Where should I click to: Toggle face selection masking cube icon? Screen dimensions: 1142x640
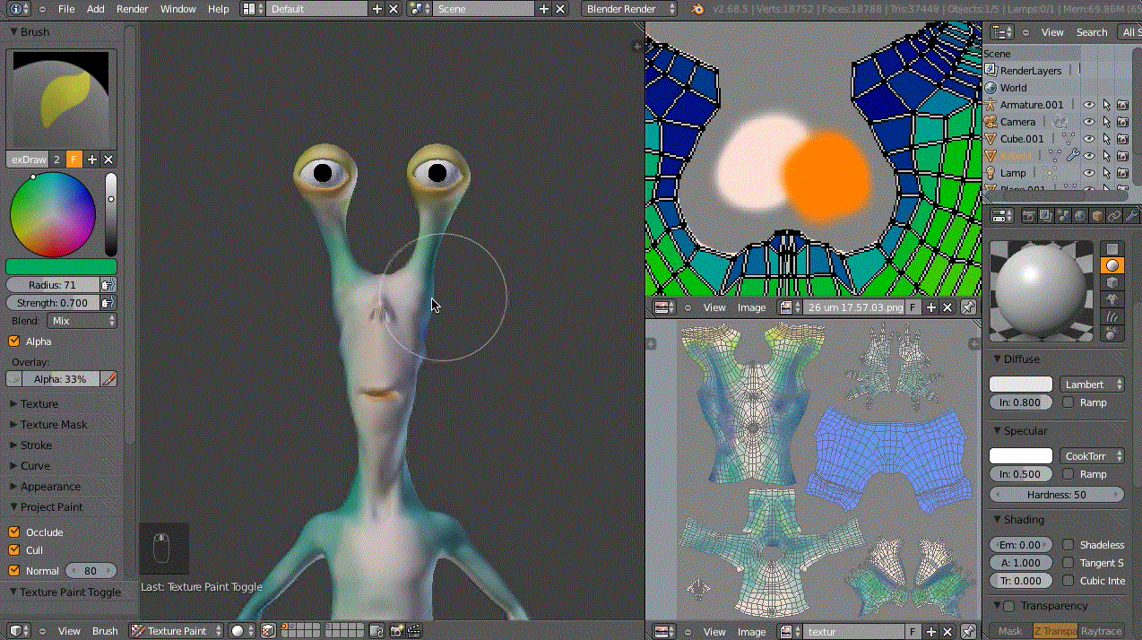coord(267,631)
